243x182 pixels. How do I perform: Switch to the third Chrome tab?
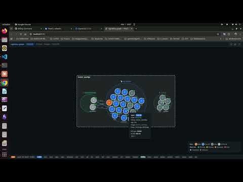pyautogui.click(x=89, y=29)
